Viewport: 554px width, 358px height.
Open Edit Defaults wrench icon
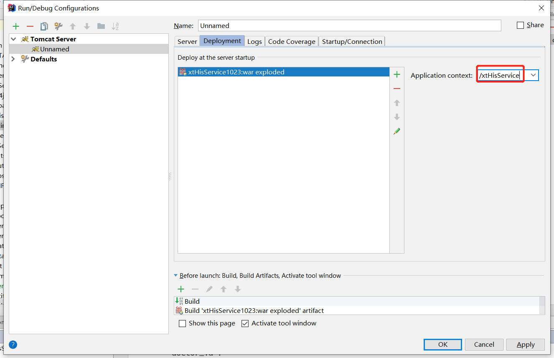[58, 26]
